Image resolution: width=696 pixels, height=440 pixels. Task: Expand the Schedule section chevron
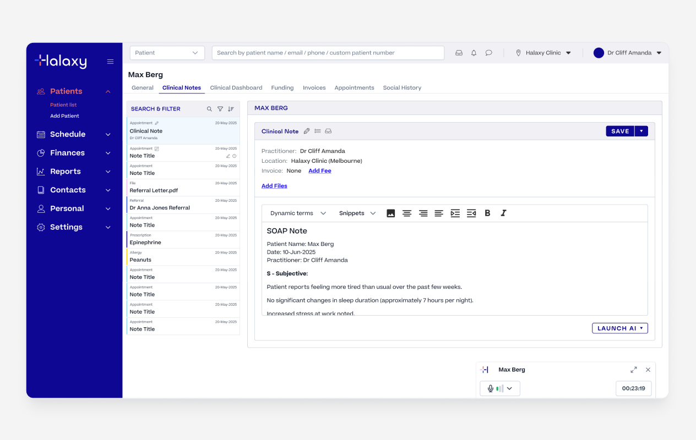108,134
